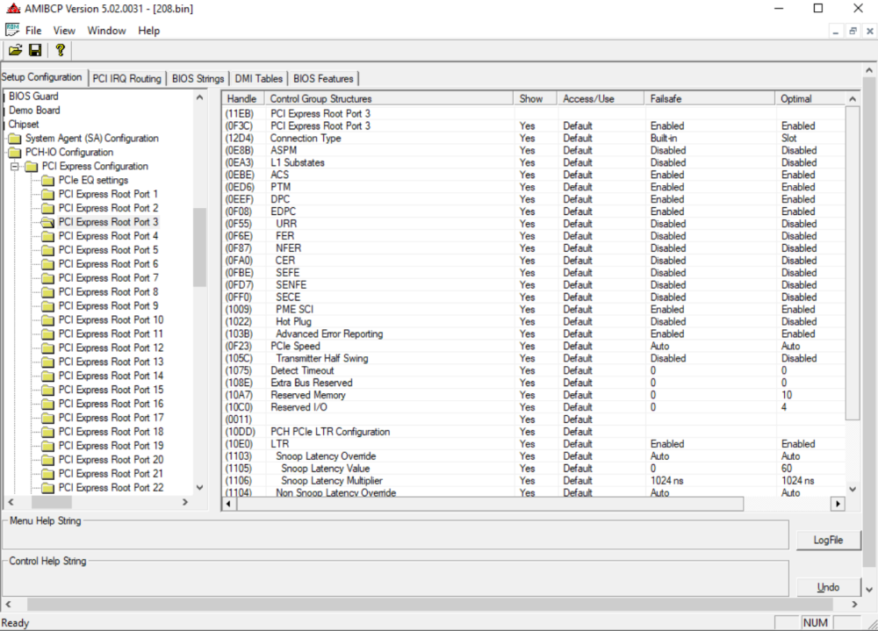The image size is (878, 631).
Task: Select the Setup Configuration tab
Action: (x=42, y=77)
